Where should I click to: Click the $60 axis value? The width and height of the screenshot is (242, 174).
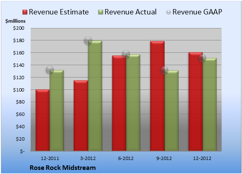click(20, 114)
